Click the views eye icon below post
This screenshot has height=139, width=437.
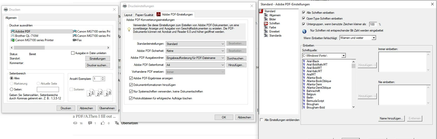pos(75,123)
